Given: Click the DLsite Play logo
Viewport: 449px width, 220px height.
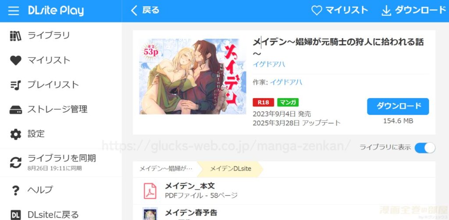Looking at the screenshot, I should (56, 11).
